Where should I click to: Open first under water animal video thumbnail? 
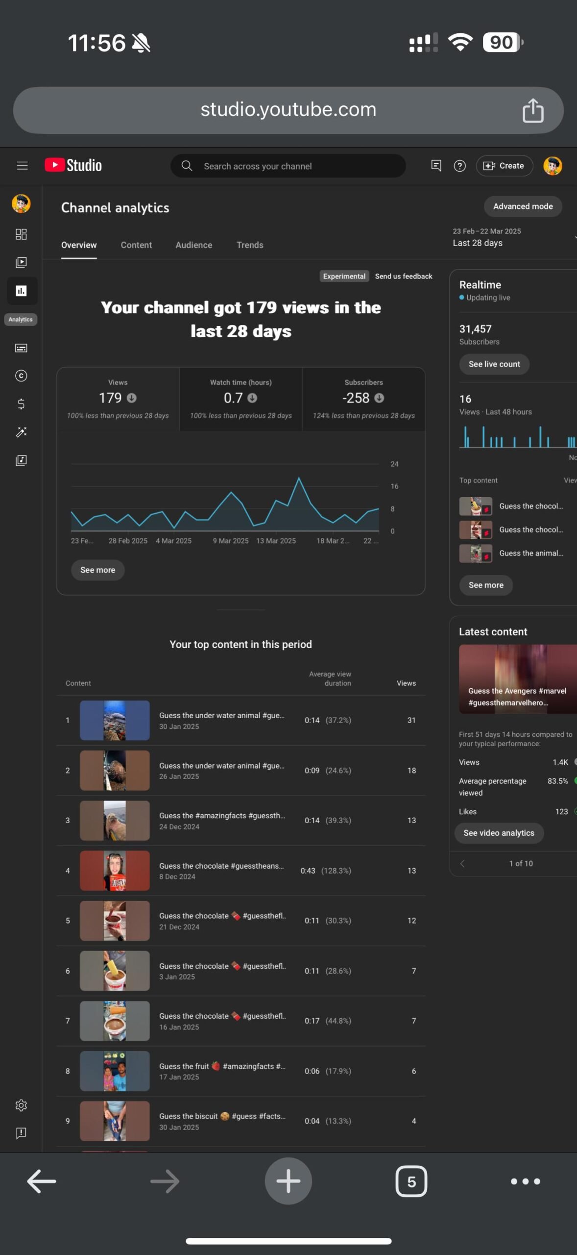[x=115, y=720]
